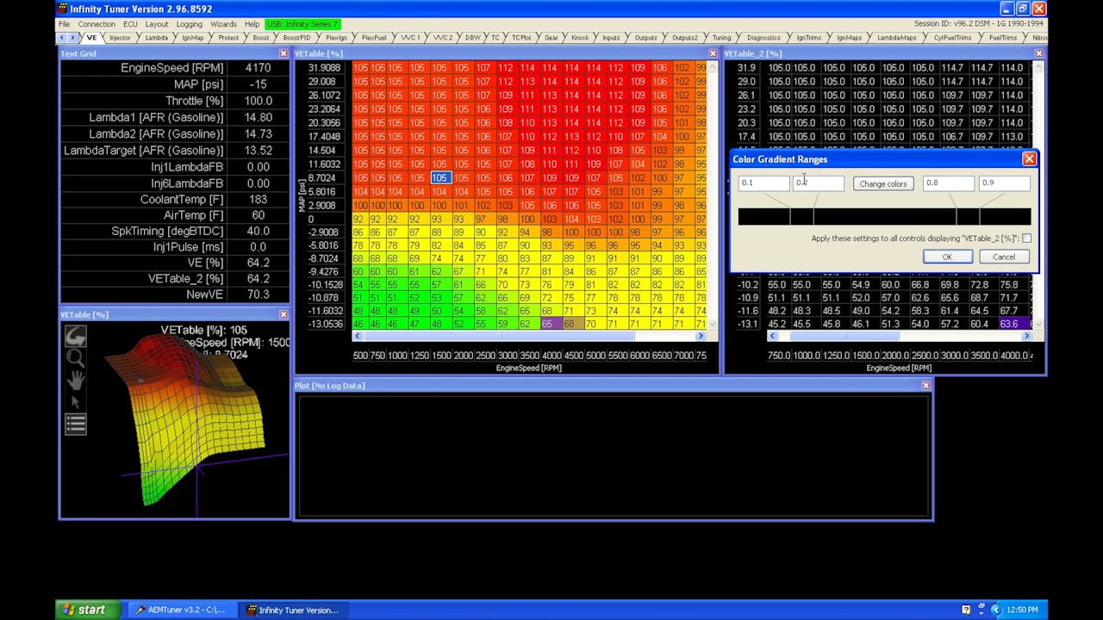The width and height of the screenshot is (1103, 620).
Task: Select the hand pan tool in the VETable panel
Action: pyautogui.click(x=75, y=380)
